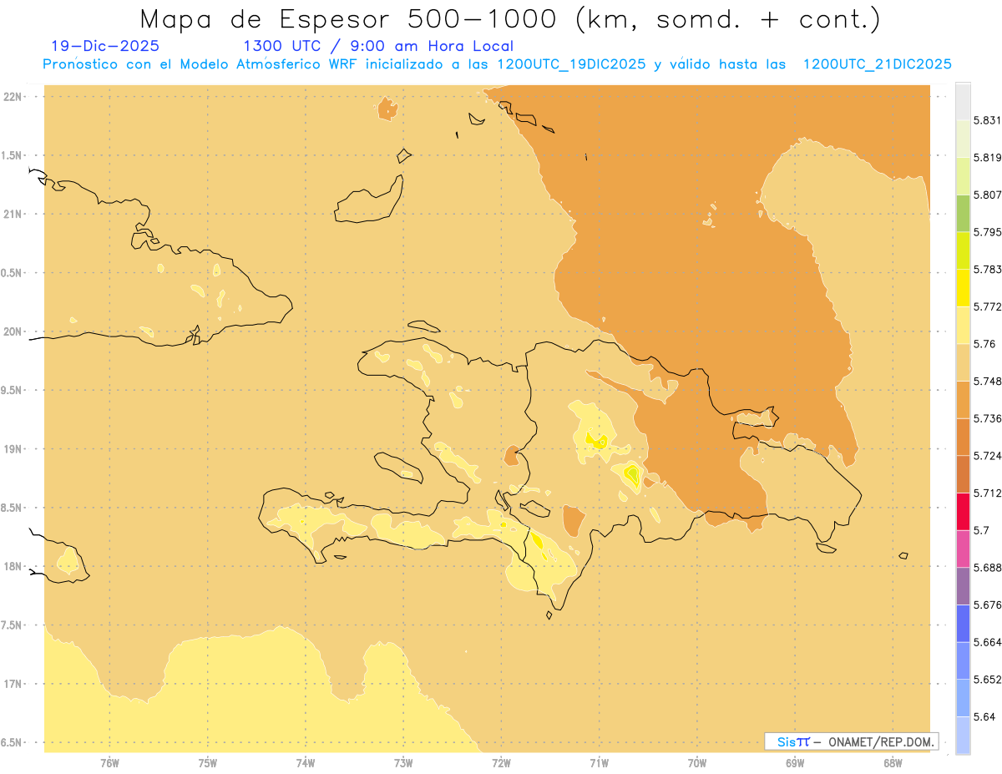Click the latitude label 20N
Image resolution: width=1002 pixels, height=774 pixels.
click(x=13, y=331)
